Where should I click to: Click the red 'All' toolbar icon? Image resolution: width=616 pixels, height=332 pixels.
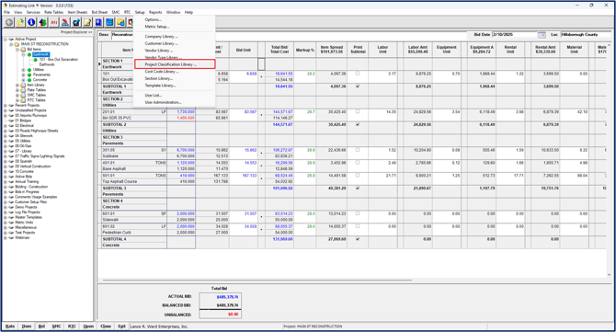point(54,22)
